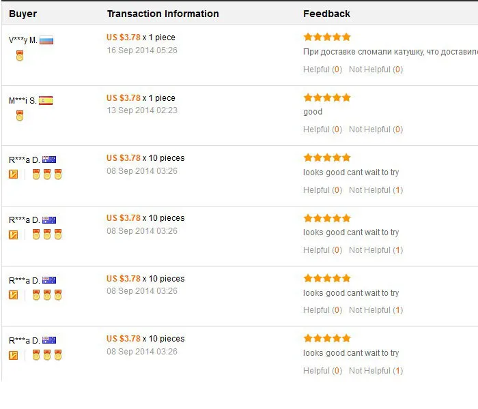Image resolution: width=478 pixels, height=409 pixels.
Task: Click Australian flag of first R***a D. row
Action: [x=49, y=160]
